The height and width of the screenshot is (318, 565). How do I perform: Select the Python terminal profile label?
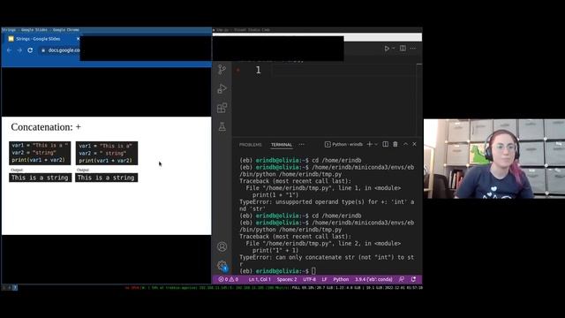pyautogui.click(x=343, y=144)
